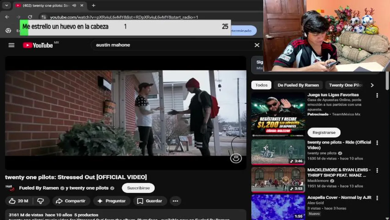390x220 pixels.
Task: Open the YouTube hamburger guide menu
Action: point(11,45)
